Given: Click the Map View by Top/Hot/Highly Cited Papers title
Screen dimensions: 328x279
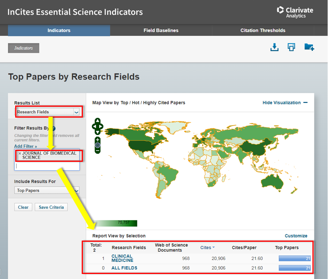Looking at the screenshot, I should click(x=139, y=103).
